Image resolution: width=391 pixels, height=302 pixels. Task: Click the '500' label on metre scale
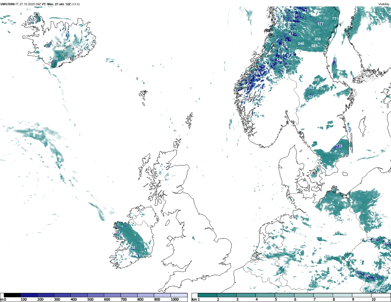click(x=90, y=300)
